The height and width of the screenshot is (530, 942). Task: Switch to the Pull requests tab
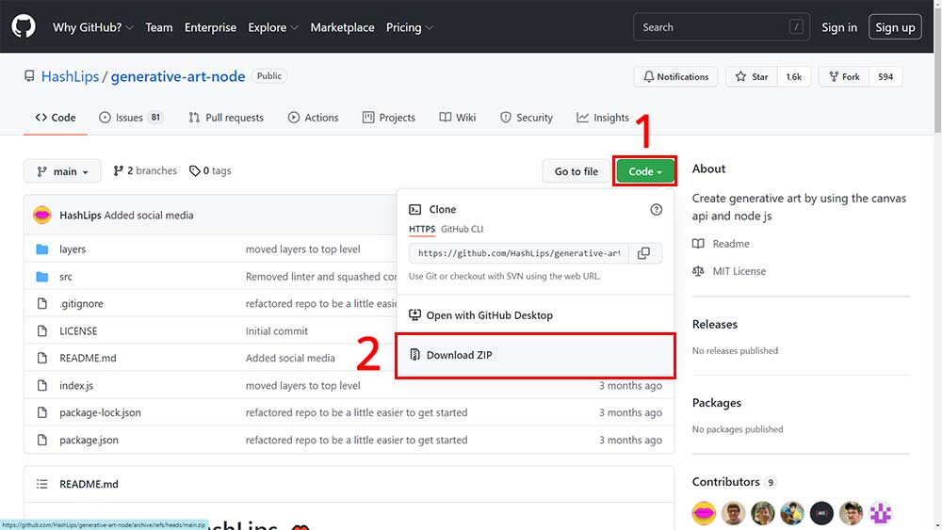(x=226, y=118)
